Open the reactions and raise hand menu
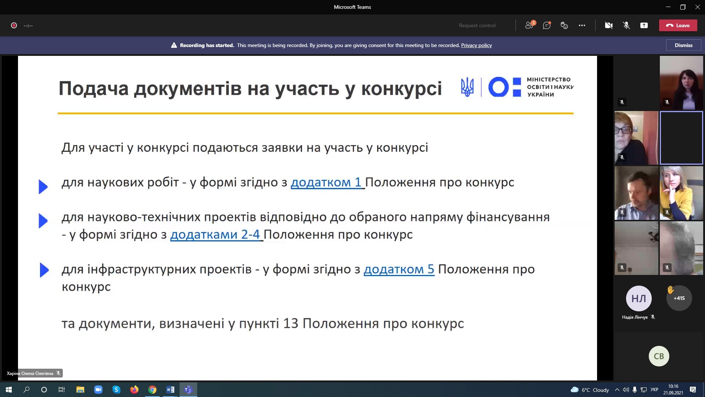 [x=564, y=25]
